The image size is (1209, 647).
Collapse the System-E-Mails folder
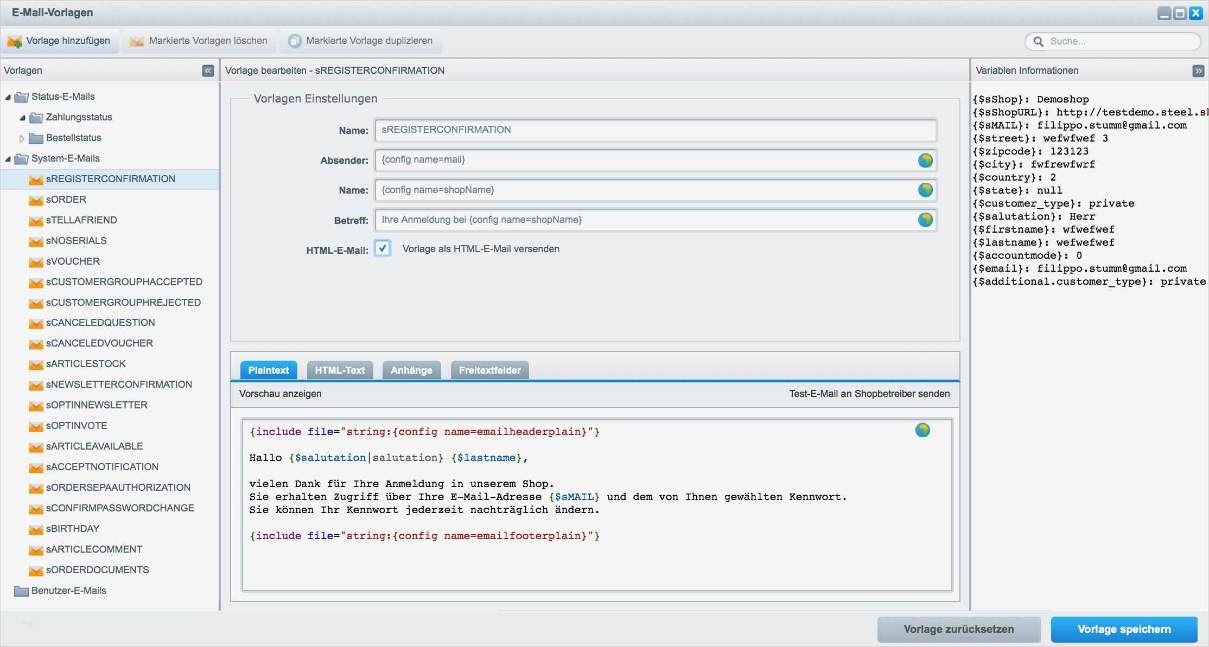(8, 159)
